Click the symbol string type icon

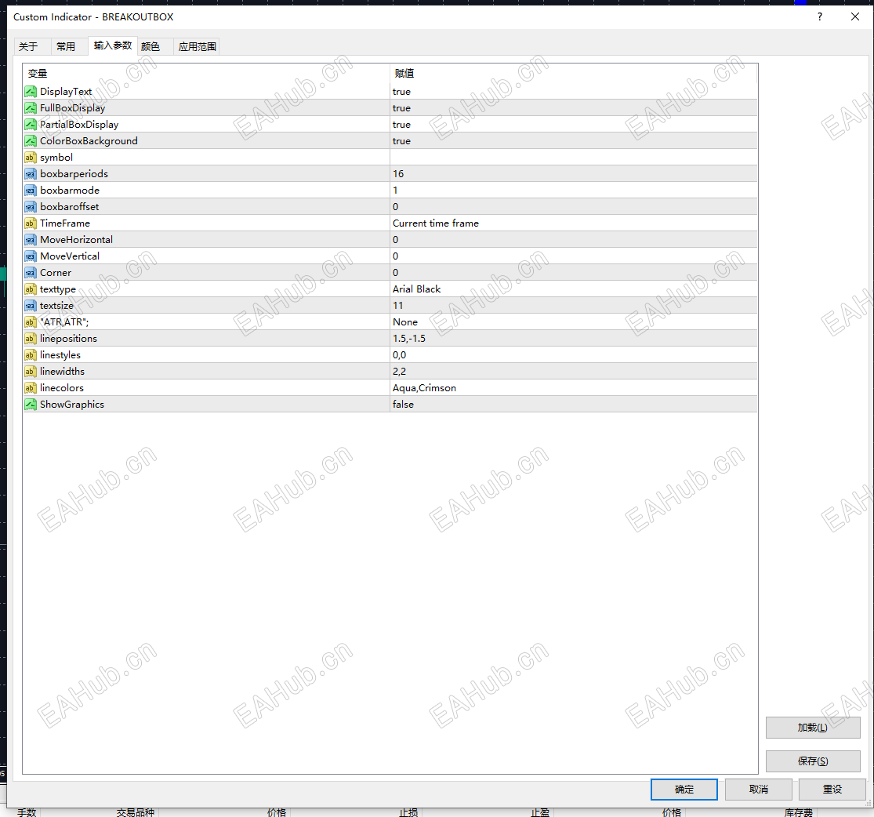point(30,158)
